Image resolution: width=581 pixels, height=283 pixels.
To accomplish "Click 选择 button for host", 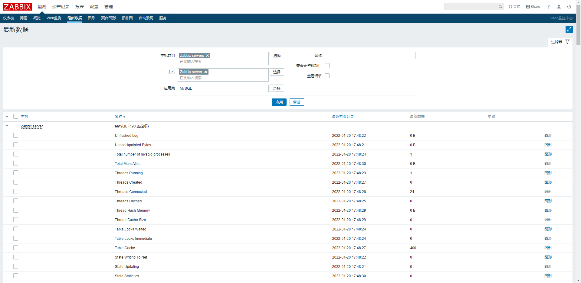I will point(277,72).
